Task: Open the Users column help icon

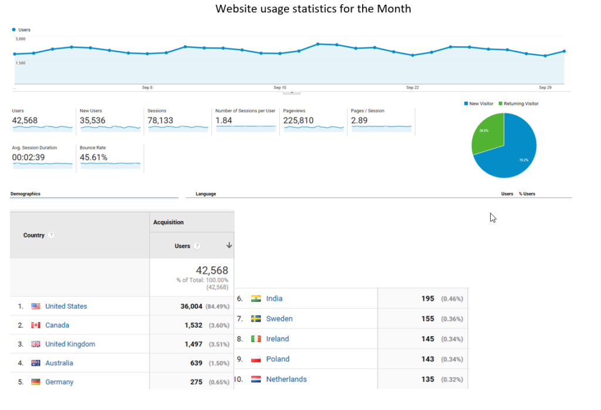Action: (197, 246)
